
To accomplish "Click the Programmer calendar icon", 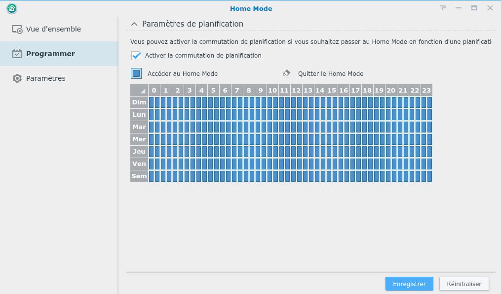I will [x=17, y=54].
